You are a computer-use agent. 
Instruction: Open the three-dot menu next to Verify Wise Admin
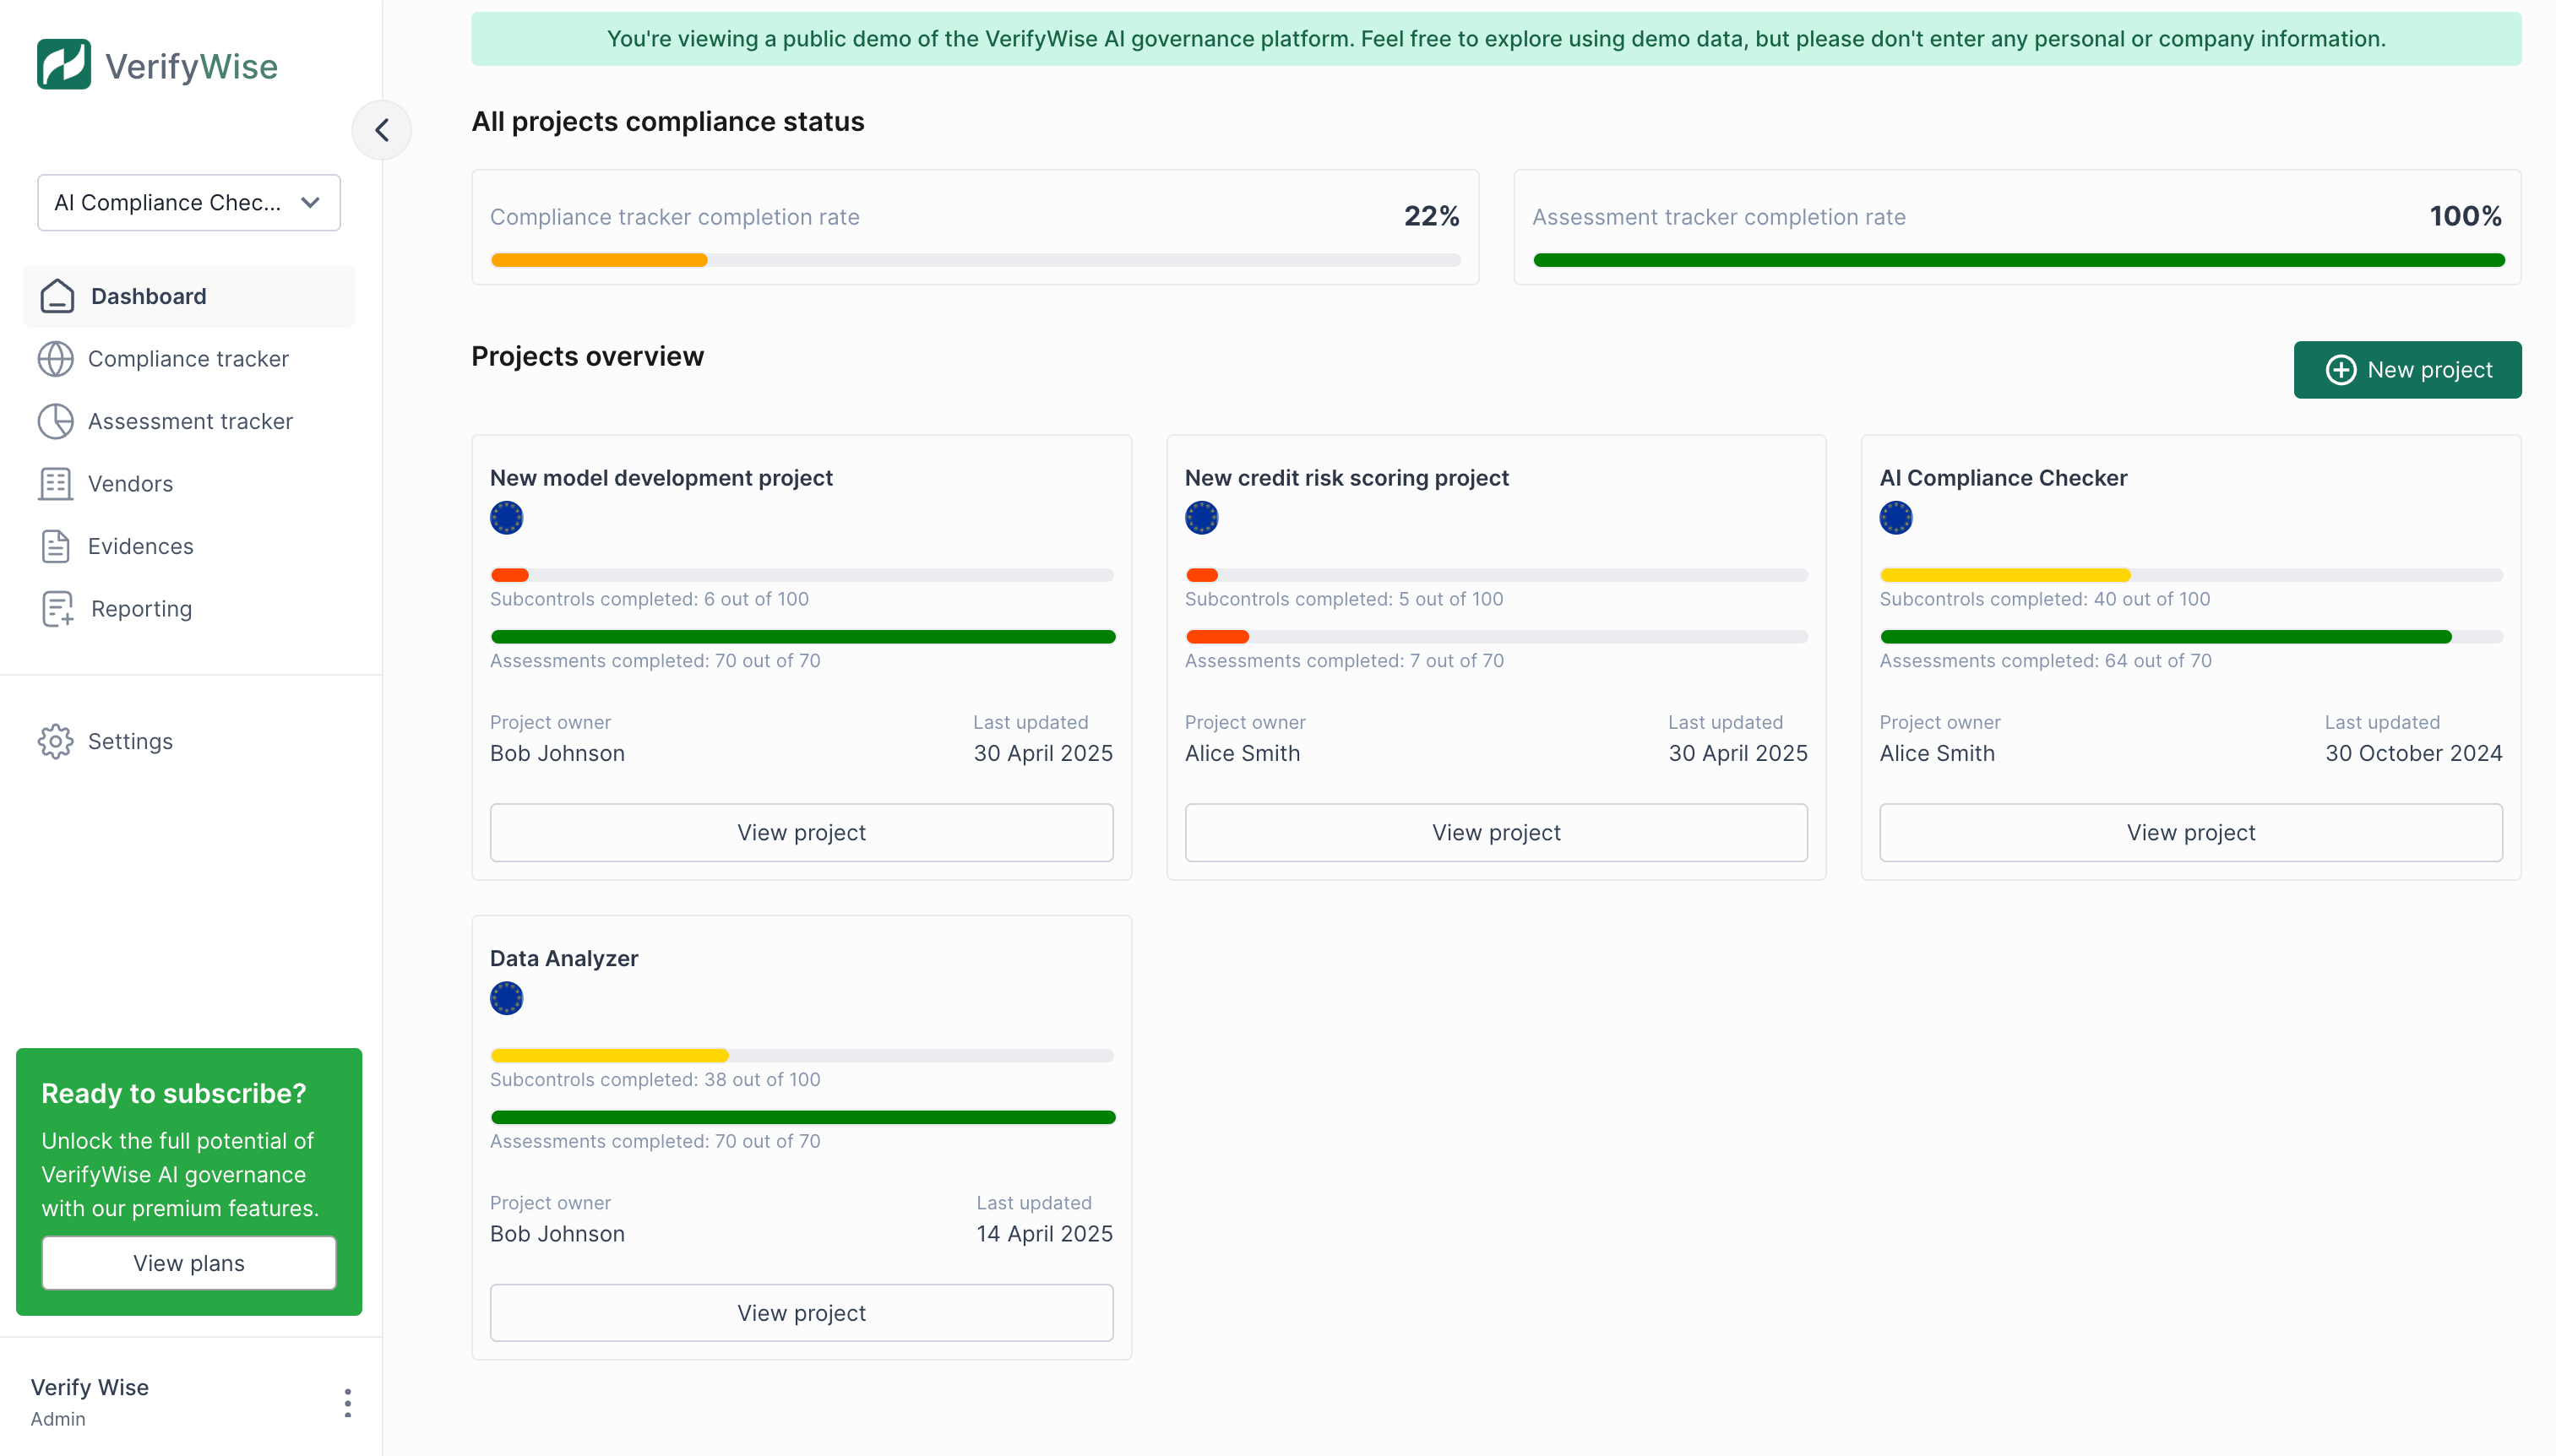click(347, 1401)
